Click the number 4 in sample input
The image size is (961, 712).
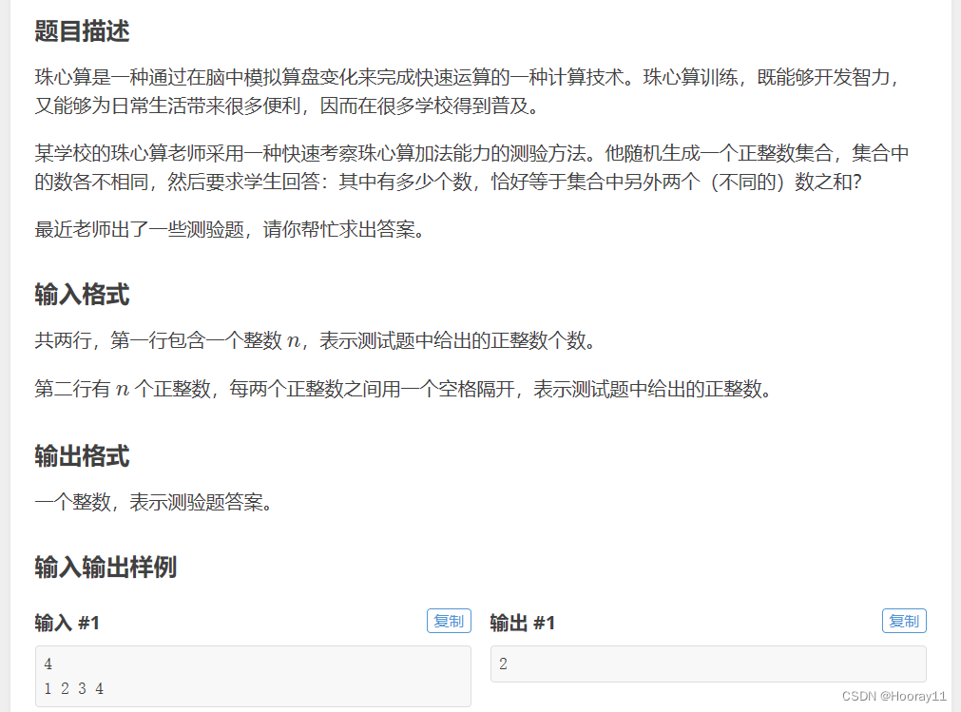[x=47, y=664]
